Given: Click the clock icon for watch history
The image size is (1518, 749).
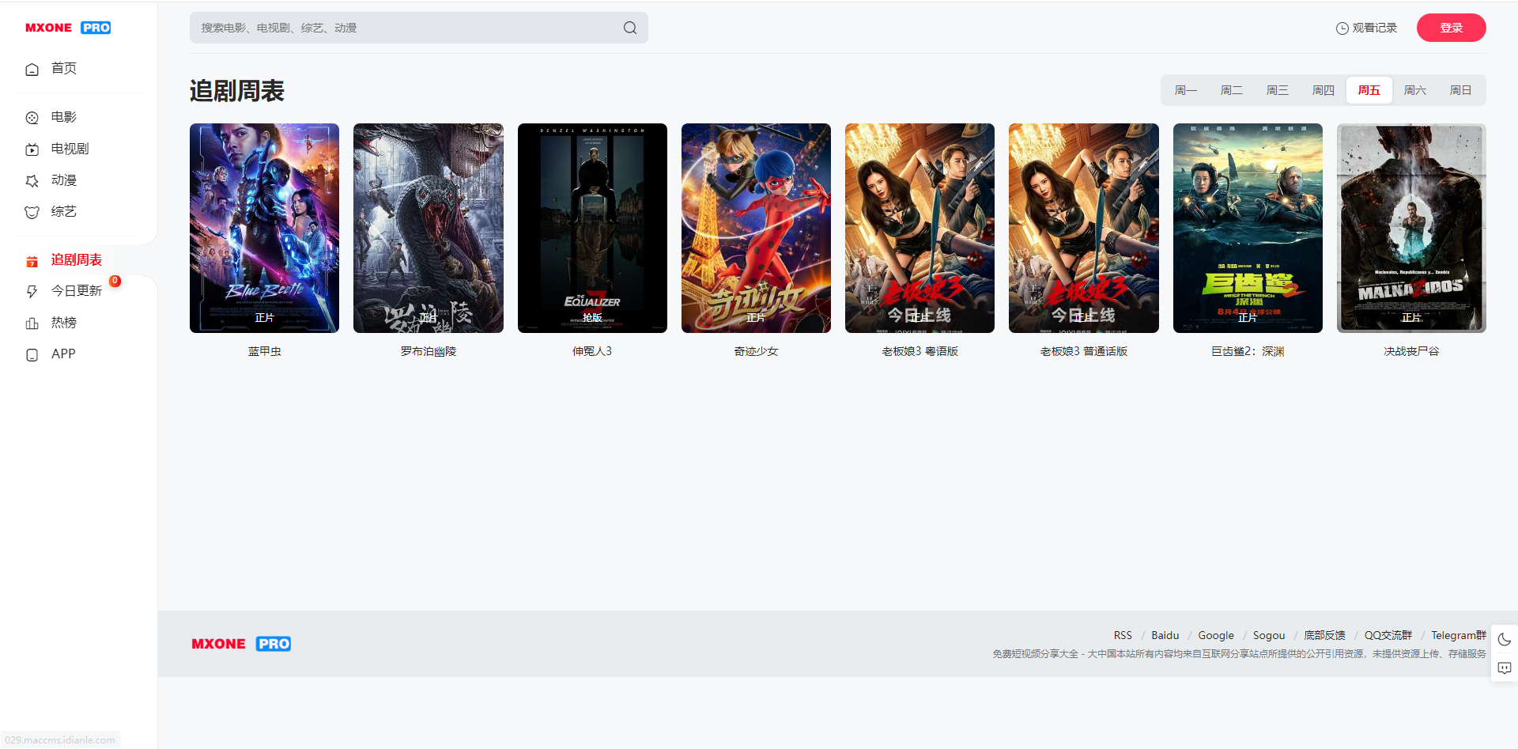Looking at the screenshot, I should pyautogui.click(x=1342, y=28).
